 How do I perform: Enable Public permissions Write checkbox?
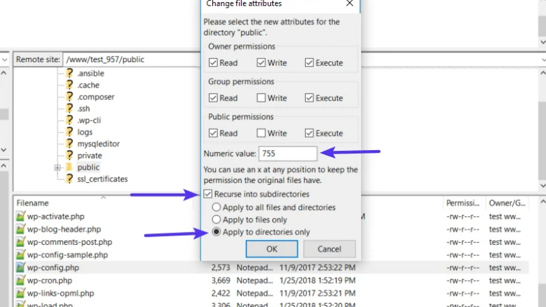[261, 133]
